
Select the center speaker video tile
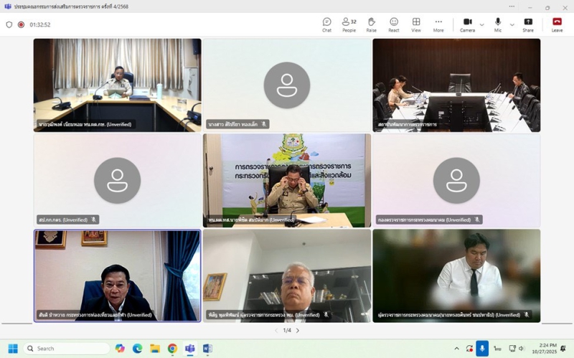287,180
